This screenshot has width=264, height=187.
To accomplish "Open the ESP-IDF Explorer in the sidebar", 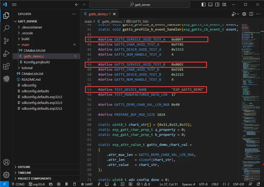I will (x=6, y=79).
